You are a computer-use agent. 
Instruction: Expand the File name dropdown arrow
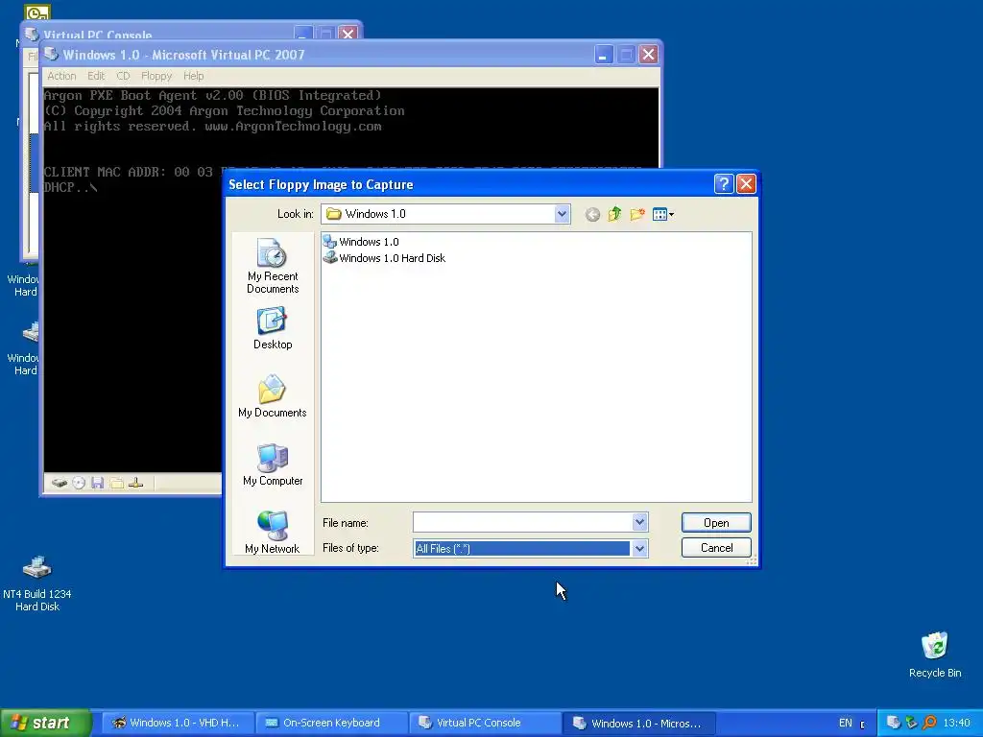639,522
